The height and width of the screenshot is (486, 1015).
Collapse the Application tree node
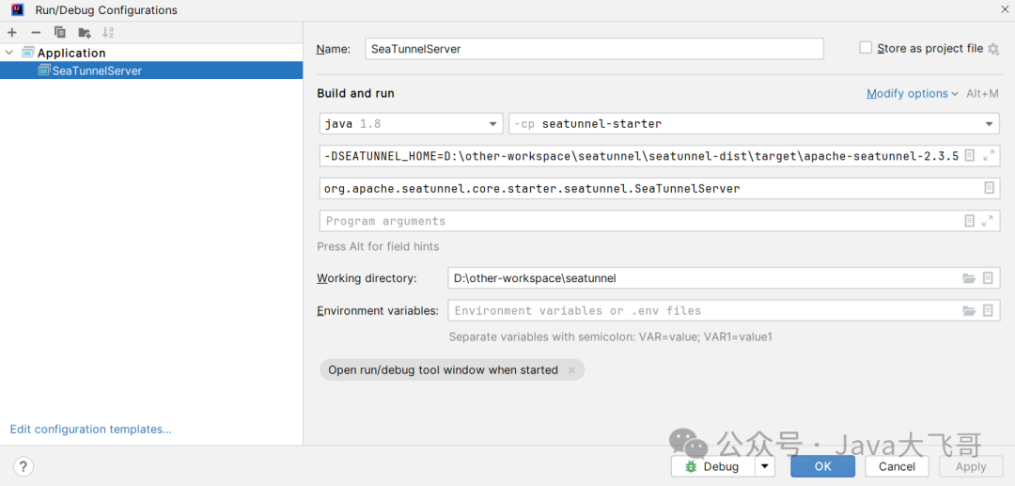coord(9,53)
